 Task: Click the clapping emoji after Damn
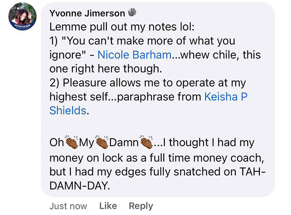tap(146, 143)
